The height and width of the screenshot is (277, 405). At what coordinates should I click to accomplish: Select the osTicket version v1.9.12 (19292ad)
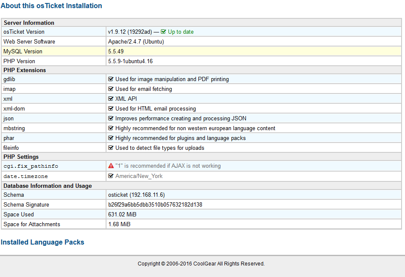[130, 32]
